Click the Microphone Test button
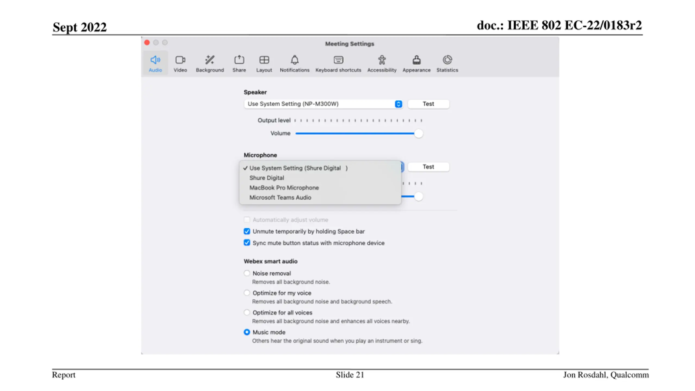The height and width of the screenshot is (391, 695). [428, 167]
